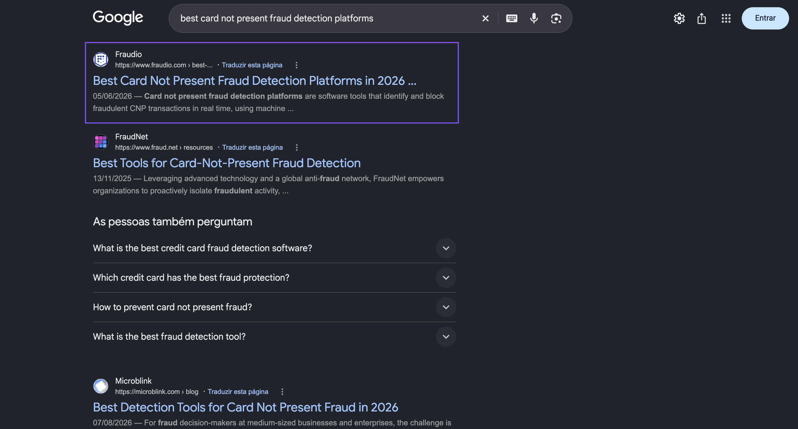Sign in with the Entrar button
This screenshot has height=429, width=798.
pyautogui.click(x=765, y=18)
